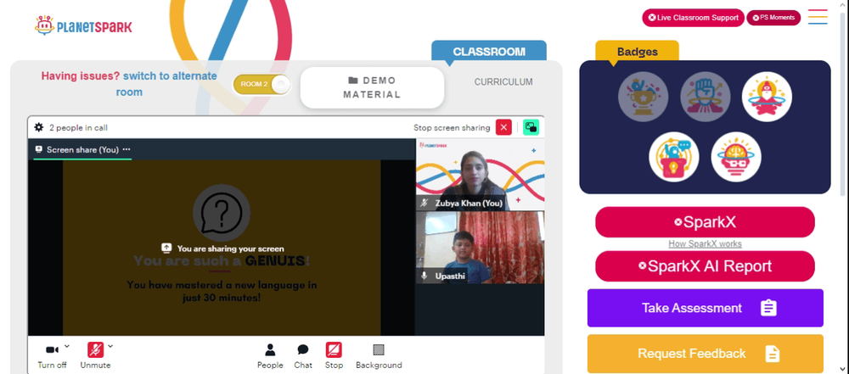849x374 pixels.
Task: Click the speech bubble lock badge
Action: pos(674,157)
